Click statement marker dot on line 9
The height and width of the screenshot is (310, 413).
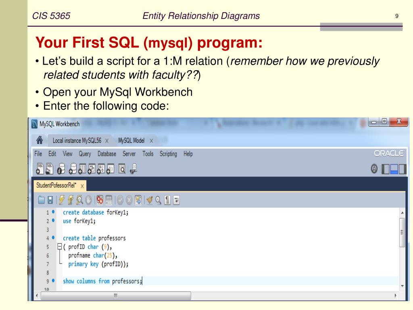[53, 281]
